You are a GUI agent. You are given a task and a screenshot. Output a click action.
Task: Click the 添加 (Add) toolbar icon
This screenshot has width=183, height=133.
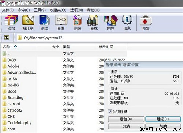11,20
